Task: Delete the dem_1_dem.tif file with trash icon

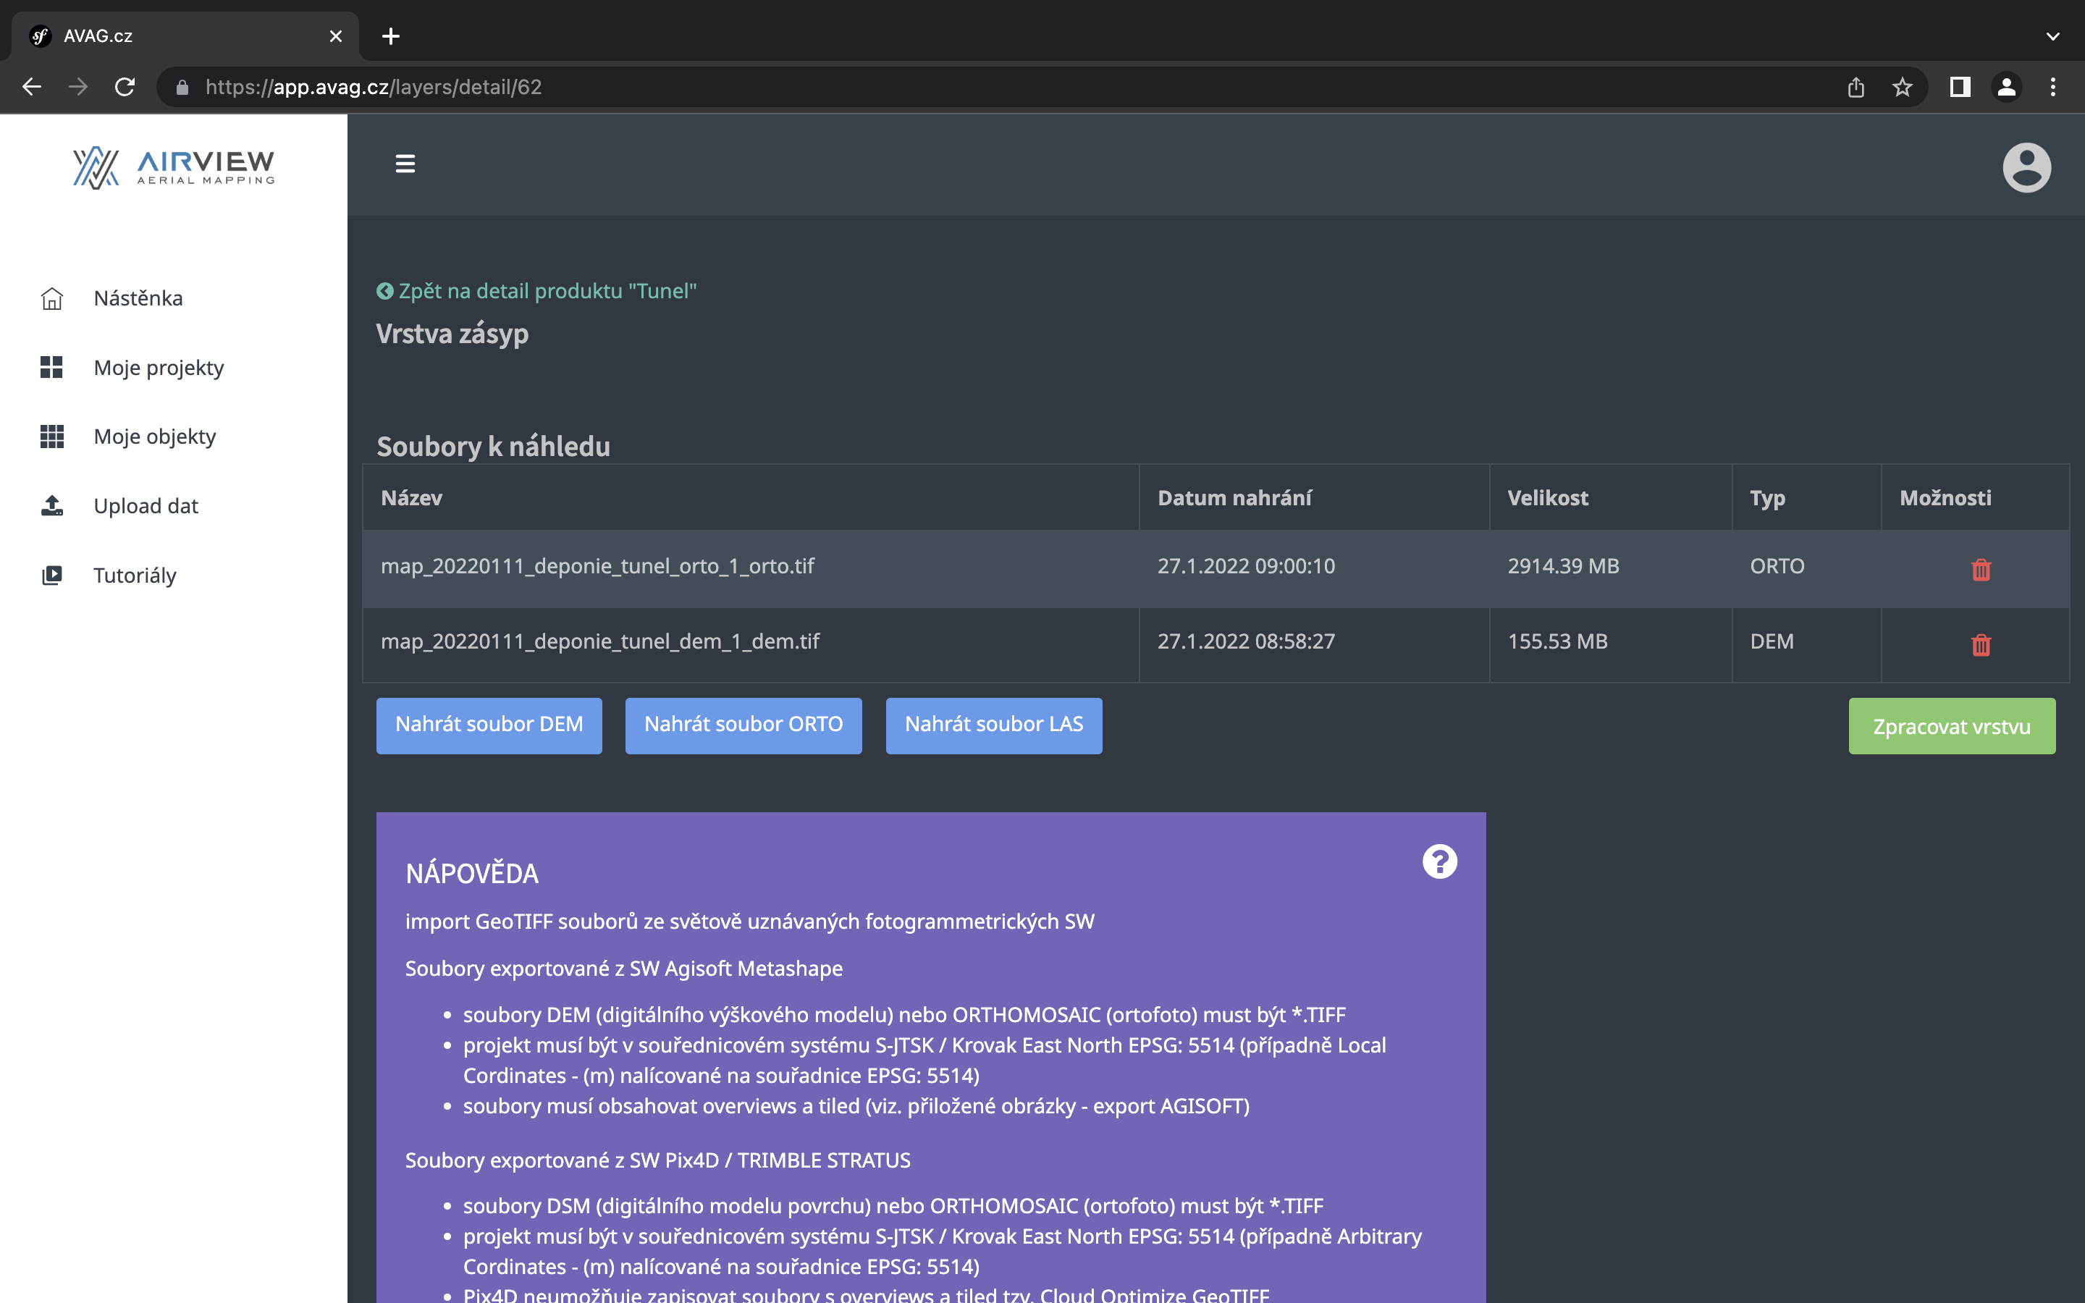Action: tap(1981, 644)
